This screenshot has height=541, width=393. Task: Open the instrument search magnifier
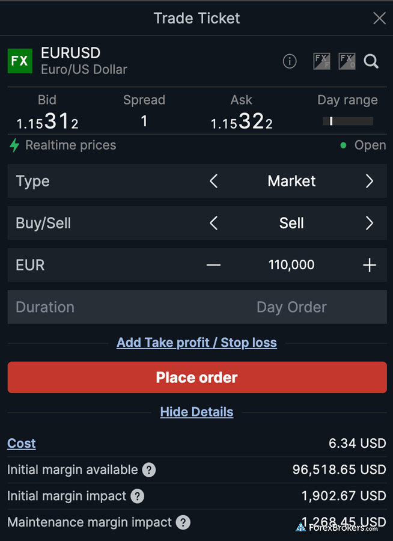tap(371, 61)
